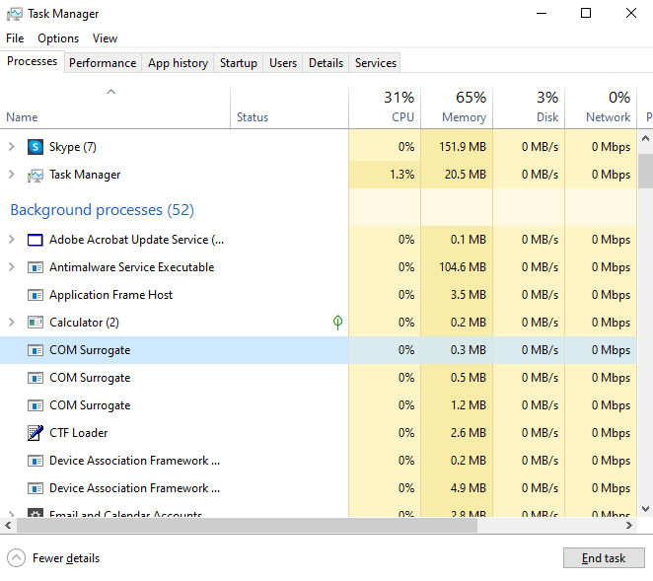Open the Options menu
Screen dimensions: 653x581
(x=58, y=38)
